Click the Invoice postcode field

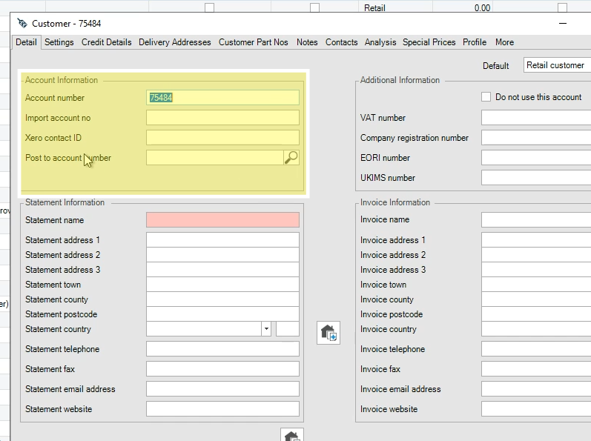[x=536, y=314]
